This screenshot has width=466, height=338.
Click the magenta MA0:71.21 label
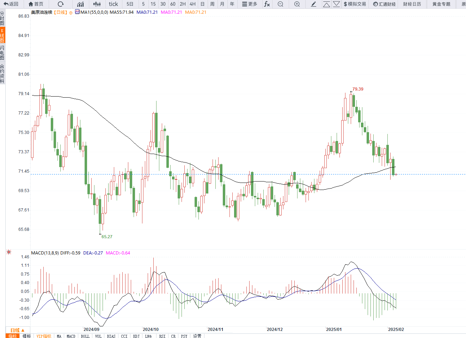pyautogui.click(x=171, y=12)
